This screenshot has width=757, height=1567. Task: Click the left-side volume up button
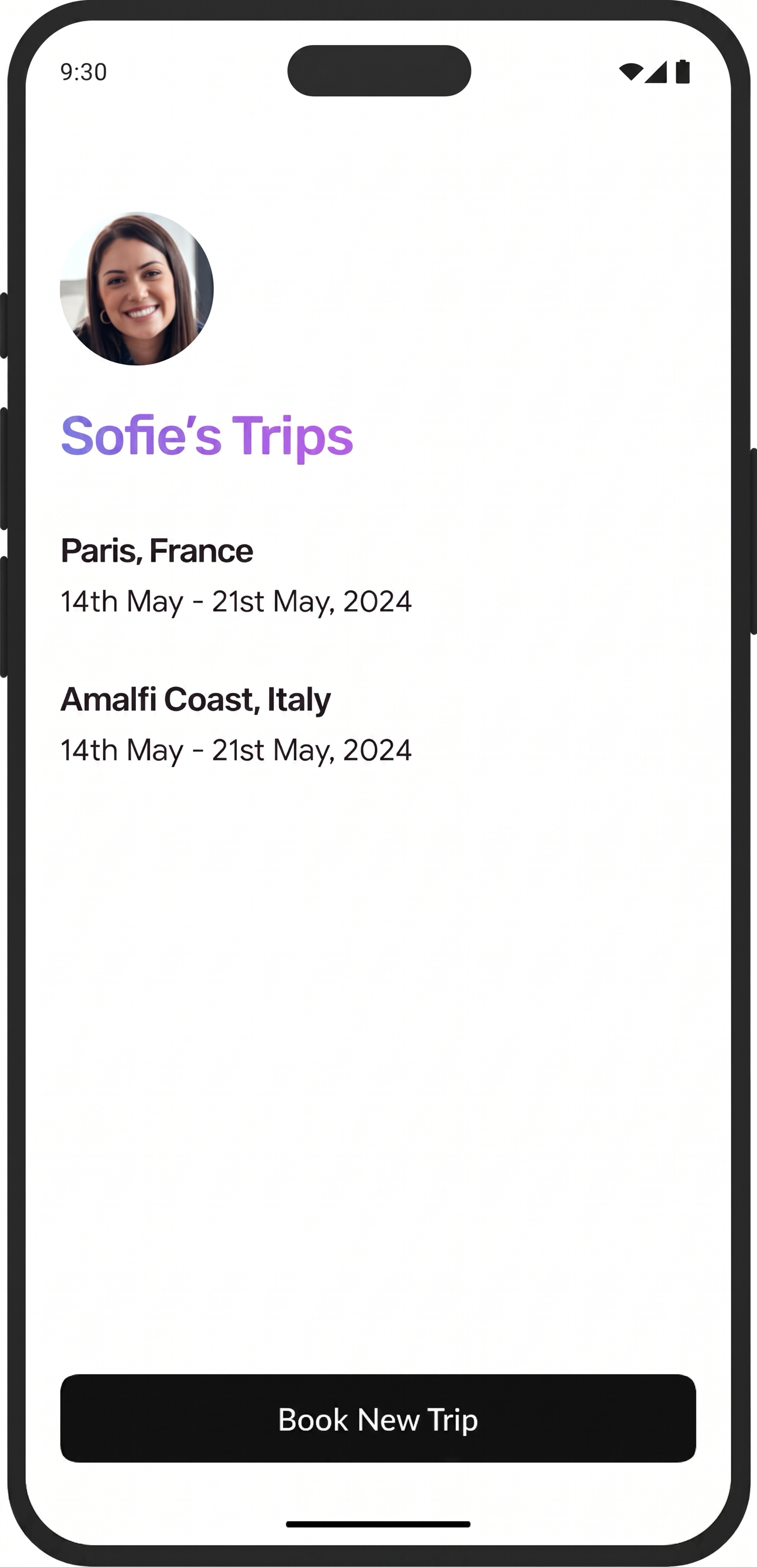pyautogui.click(x=4, y=469)
